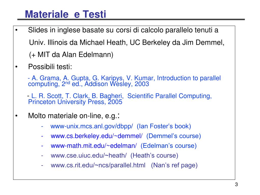Click the 'Possibili testi:' bullet text
Image resolution: width=260 pixels, height=195 pixels.
click(x=50, y=67)
